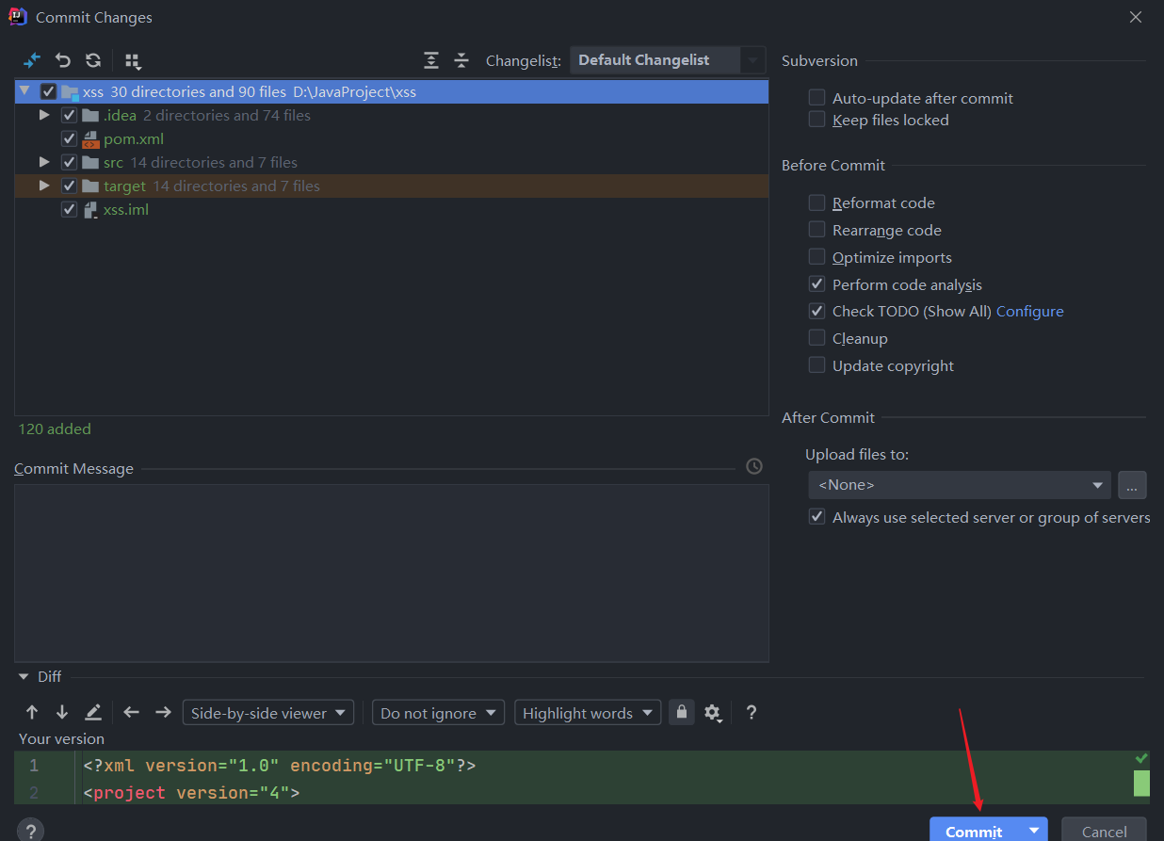Disable Perform code analysis
Image resolution: width=1164 pixels, height=841 pixels.
coord(816,284)
